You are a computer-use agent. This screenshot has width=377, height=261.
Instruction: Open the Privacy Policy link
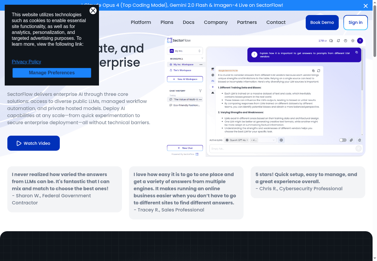point(26,62)
